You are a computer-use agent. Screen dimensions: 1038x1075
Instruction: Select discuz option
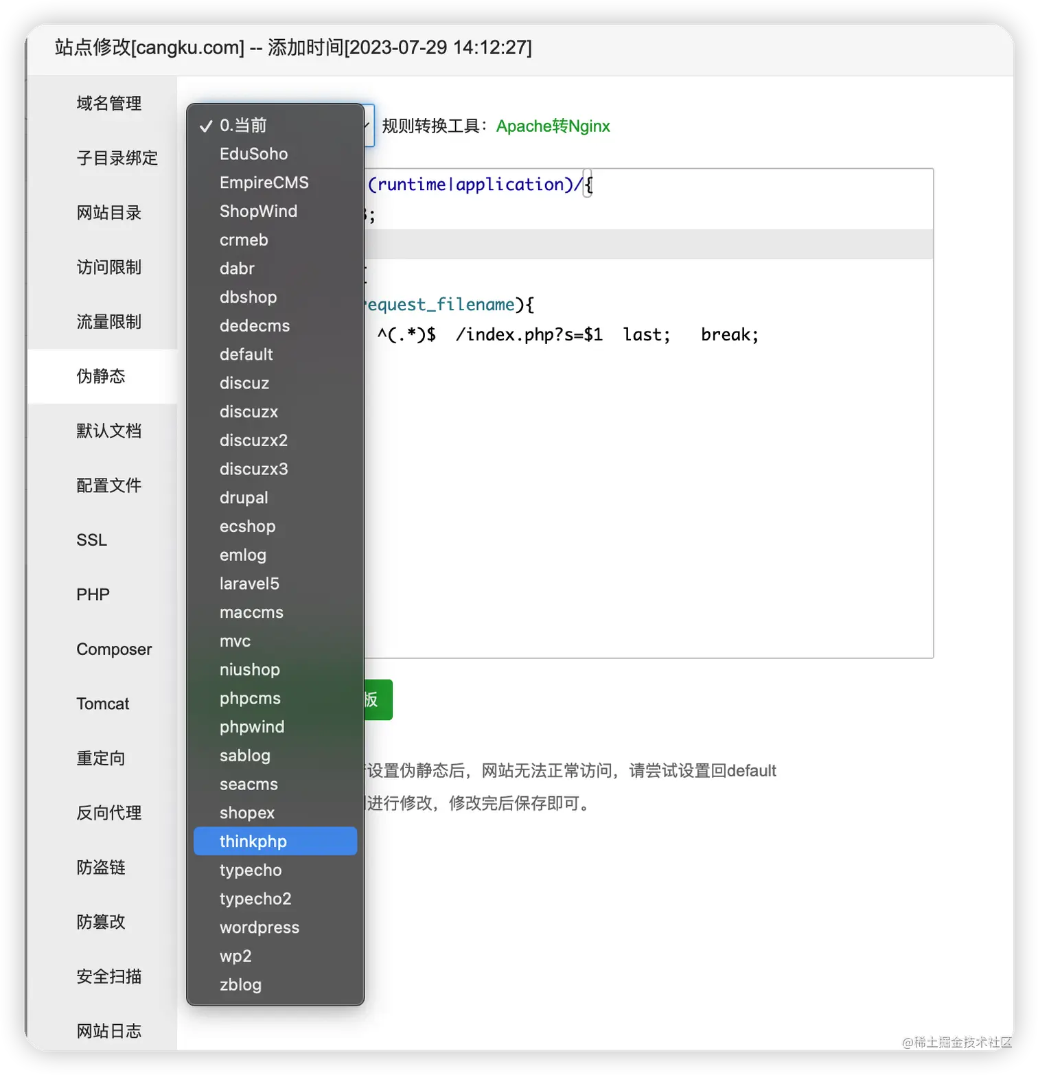275,383
